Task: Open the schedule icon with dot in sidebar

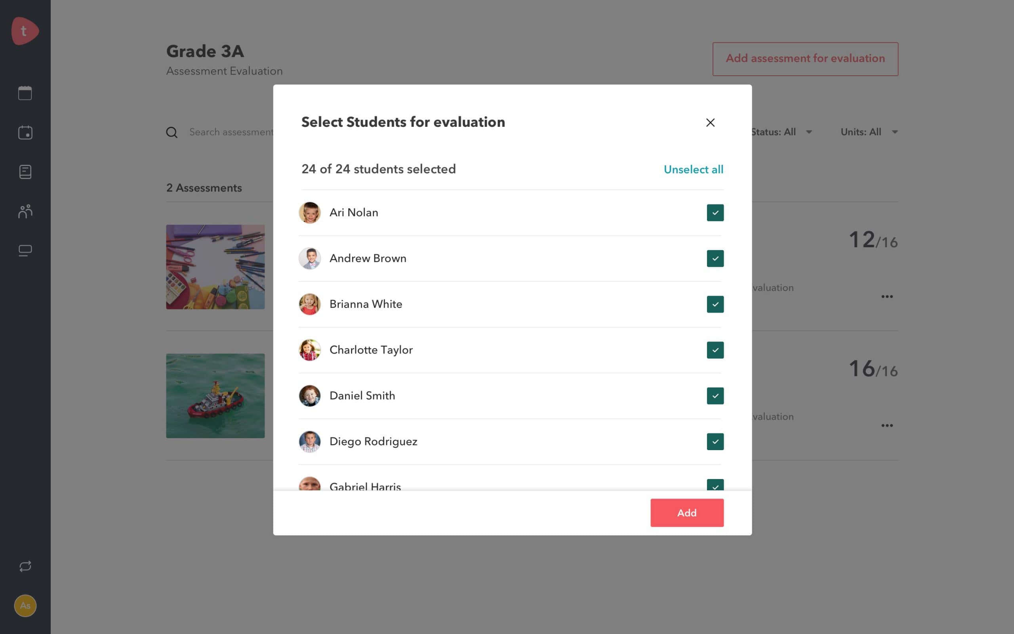Action: pos(25,132)
